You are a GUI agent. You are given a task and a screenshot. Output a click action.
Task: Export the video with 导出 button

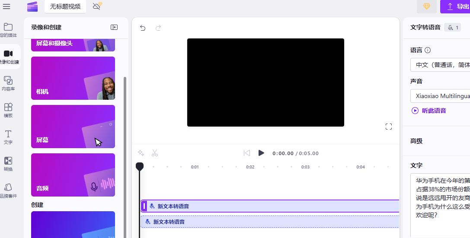[455, 6]
